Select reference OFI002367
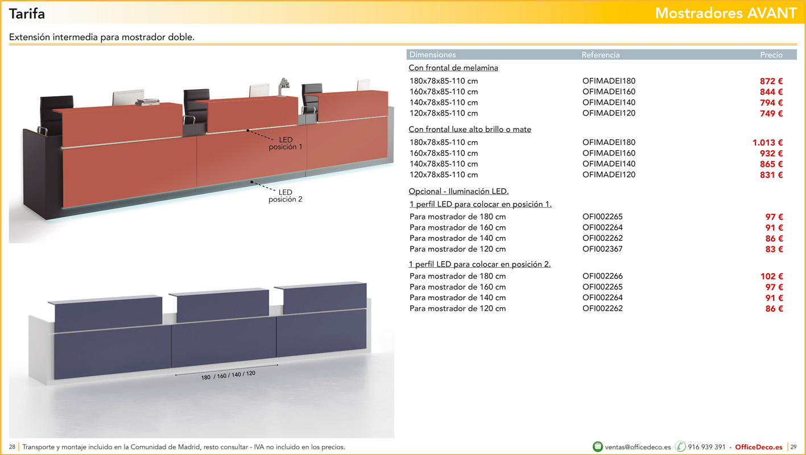Image resolution: width=806 pixels, height=455 pixels. tap(602, 249)
